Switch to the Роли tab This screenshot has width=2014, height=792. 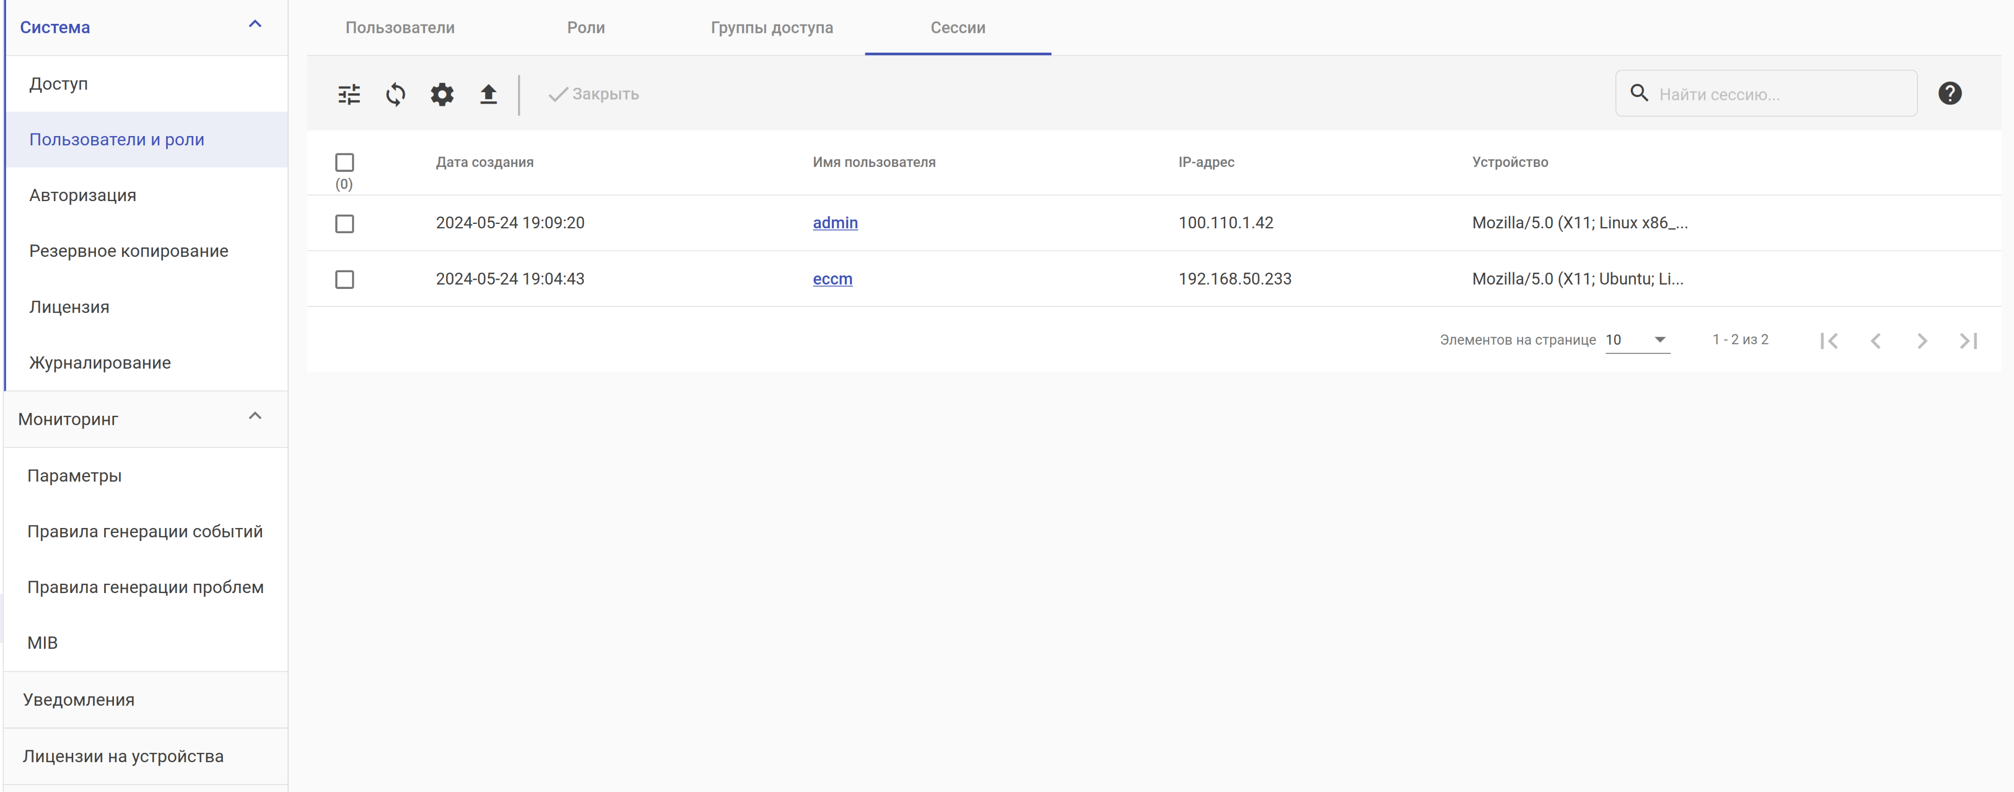point(585,27)
